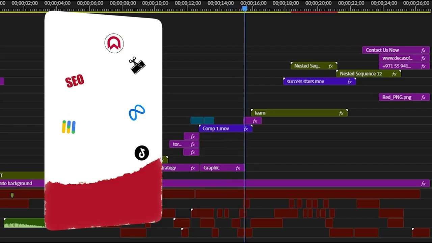Screen dimensions: 432x243
Task: Select the green audio waveform clip
Action: click(24, 223)
